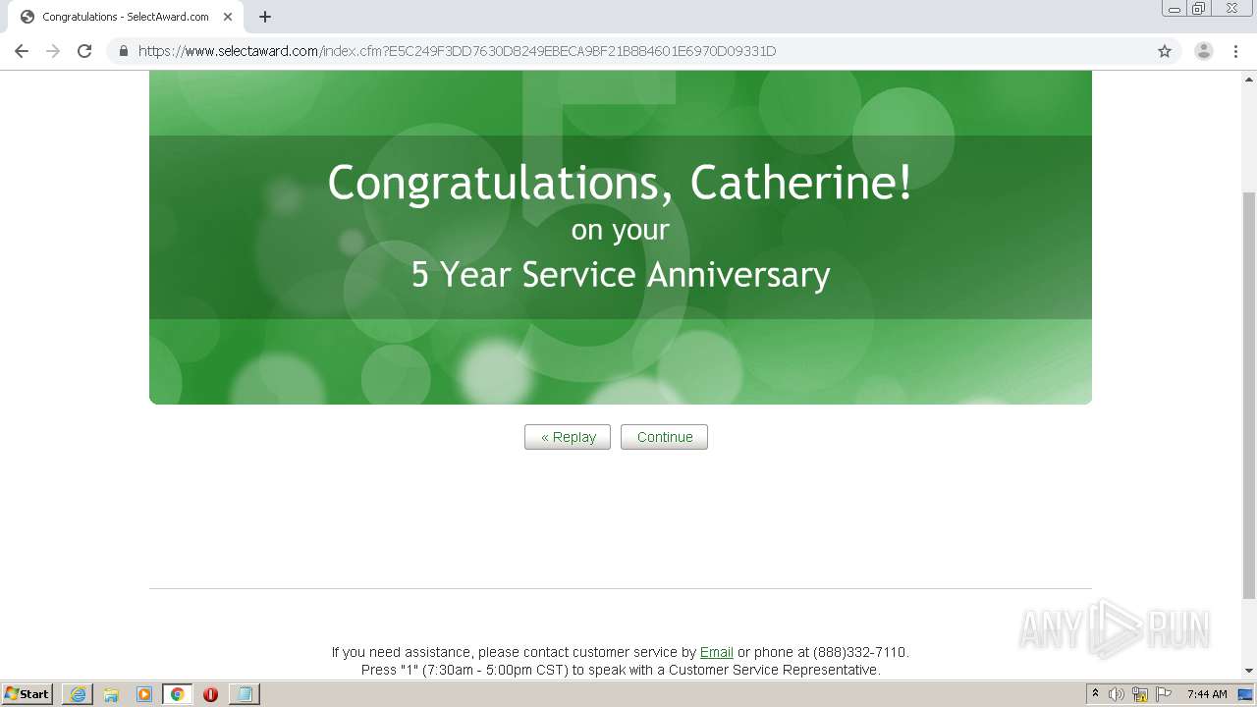This screenshot has width=1257, height=707.
Task: Open the Chrome three-dot menu
Action: pos(1236,51)
